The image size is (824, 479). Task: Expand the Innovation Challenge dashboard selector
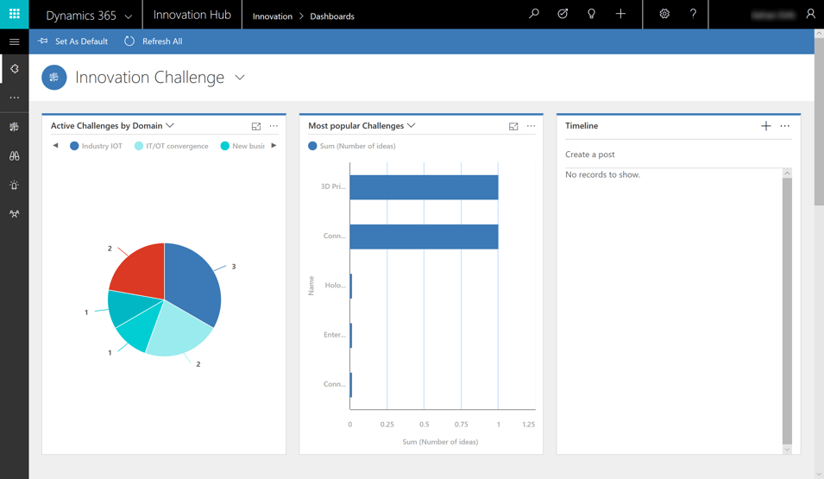240,78
